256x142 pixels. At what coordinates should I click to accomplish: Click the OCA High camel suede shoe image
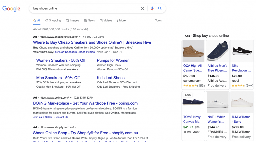coord(193,51)
